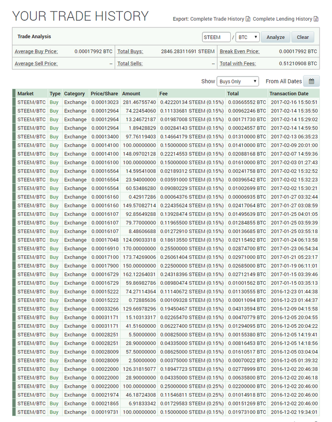Click the Average Buy Price label
The height and width of the screenshot is (422, 332).
(x=36, y=51)
